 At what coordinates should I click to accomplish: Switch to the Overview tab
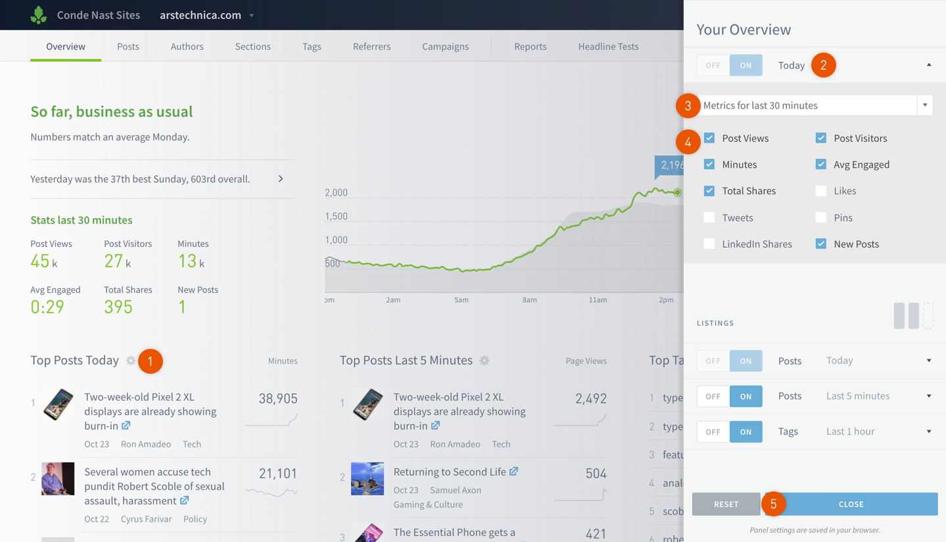coord(66,47)
